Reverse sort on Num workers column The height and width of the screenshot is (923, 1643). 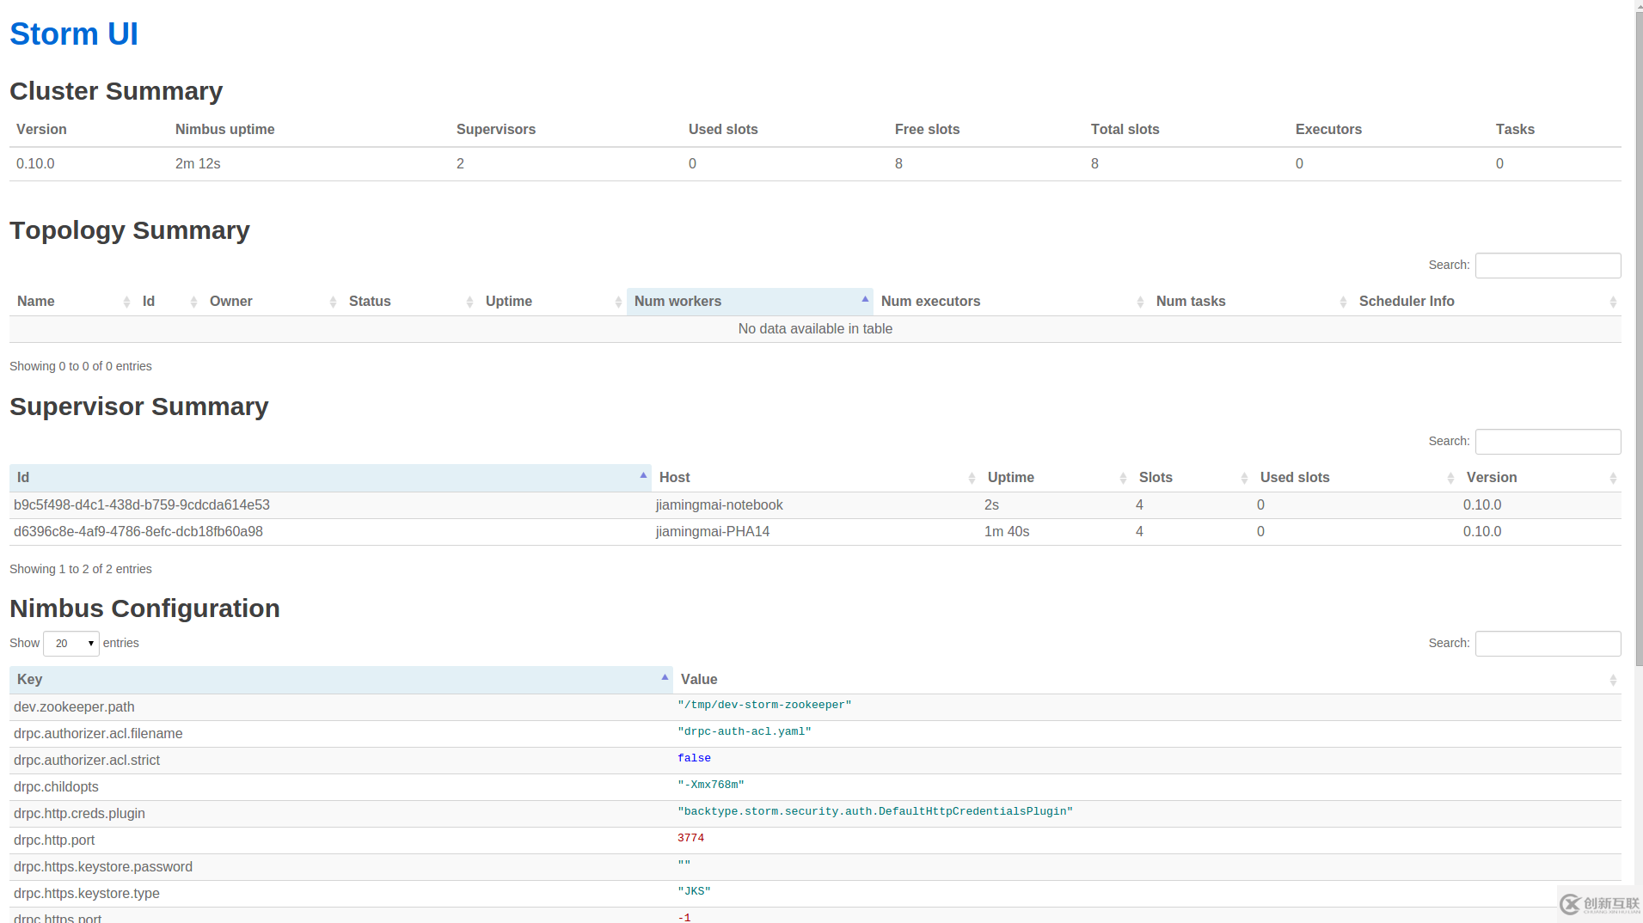[x=750, y=302]
